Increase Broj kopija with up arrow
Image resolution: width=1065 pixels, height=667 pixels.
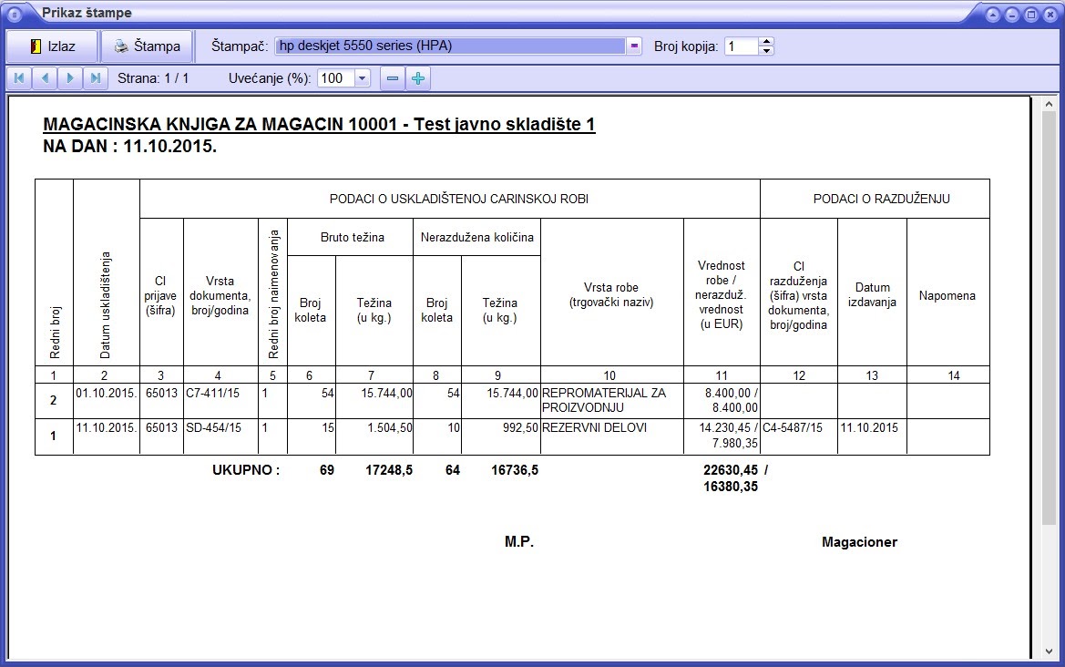pos(766,42)
